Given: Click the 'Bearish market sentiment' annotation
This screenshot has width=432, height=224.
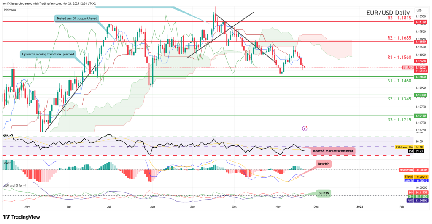Looking at the screenshot, I should click(333, 150).
